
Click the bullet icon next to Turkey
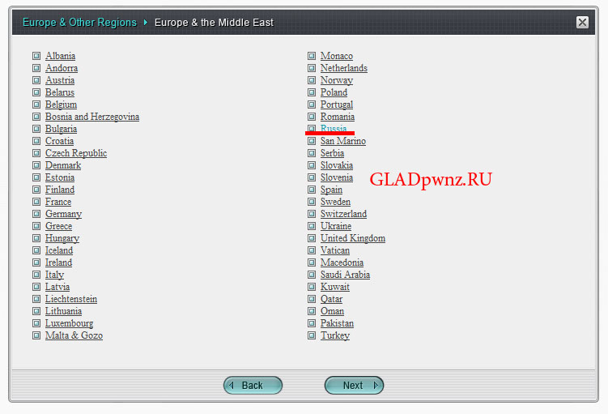tap(312, 335)
